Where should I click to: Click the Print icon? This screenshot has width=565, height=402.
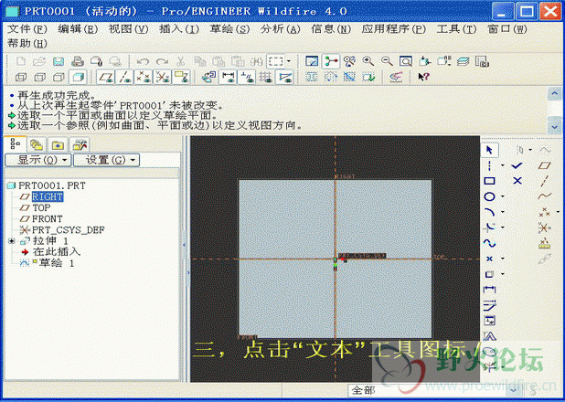pyautogui.click(x=77, y=61)
